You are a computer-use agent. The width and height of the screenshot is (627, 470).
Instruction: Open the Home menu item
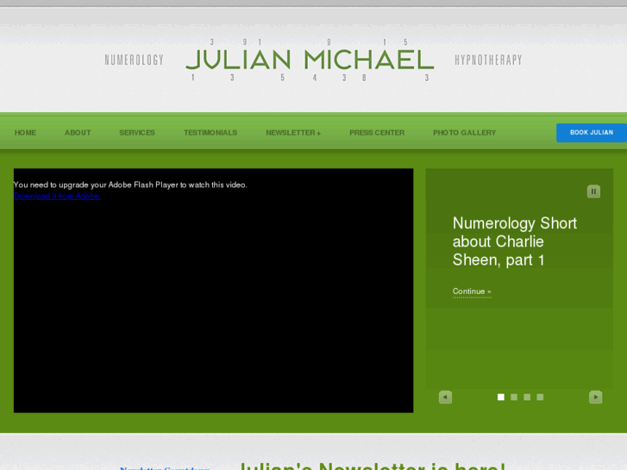click(25, 133)
